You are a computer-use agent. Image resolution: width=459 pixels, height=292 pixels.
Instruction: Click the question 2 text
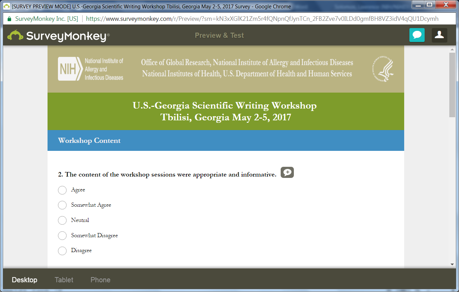click(x=167, y=174)
